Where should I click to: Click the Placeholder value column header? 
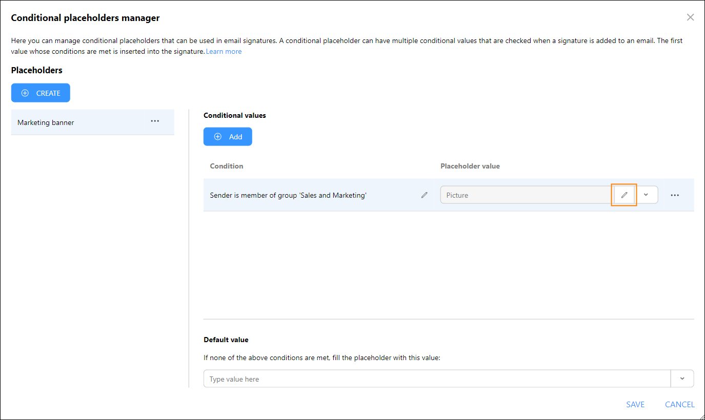[470, 166]
